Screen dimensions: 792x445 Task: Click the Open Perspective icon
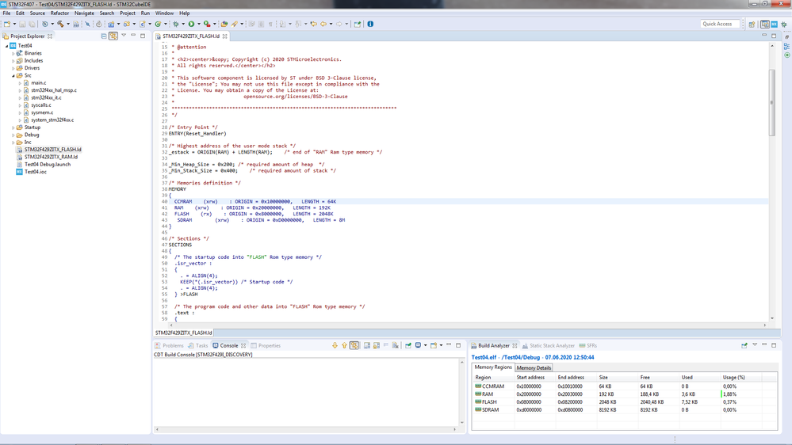click(x=752, y=25)
